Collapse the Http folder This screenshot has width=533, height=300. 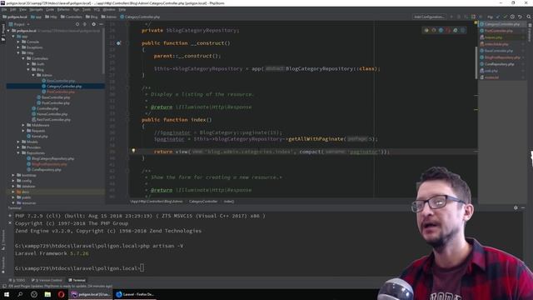click(18, 53)
